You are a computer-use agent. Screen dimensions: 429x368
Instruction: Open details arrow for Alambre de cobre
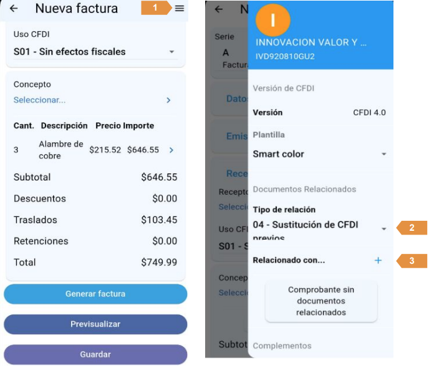pos(171,150)
